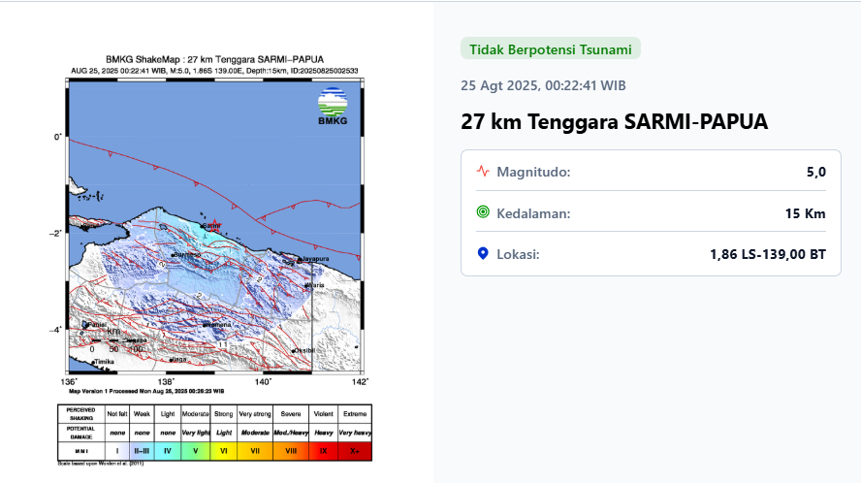
Task: Click the blue location pin icon
Action: [x=483, y=253]
